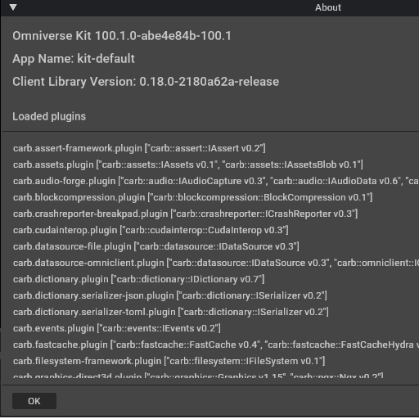Select carb.dictionary.serializer-toml.plugin entry
This screenshot has height=419, width=419.
tap(171, 312)
